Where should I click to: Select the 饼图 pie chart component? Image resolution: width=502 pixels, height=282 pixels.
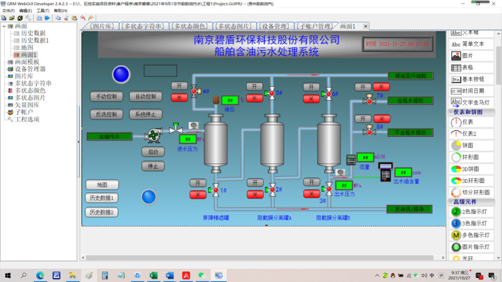471,146
